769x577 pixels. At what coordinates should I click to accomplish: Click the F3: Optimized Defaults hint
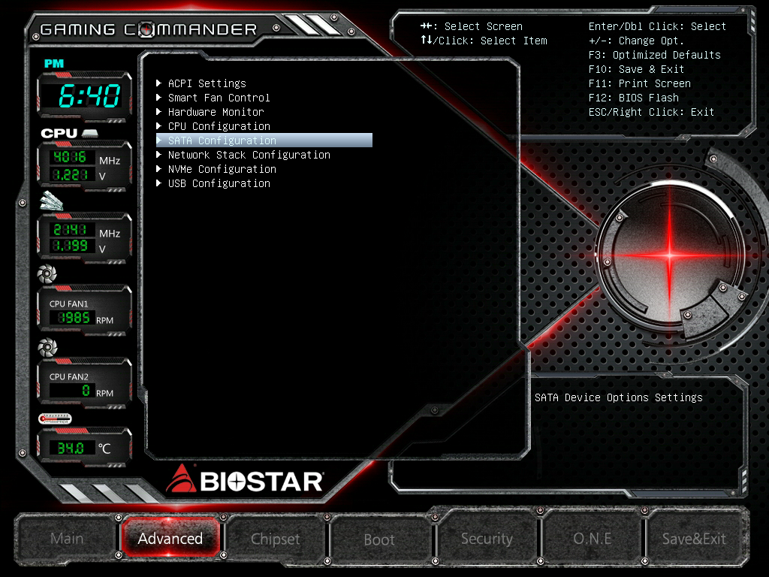654,55
